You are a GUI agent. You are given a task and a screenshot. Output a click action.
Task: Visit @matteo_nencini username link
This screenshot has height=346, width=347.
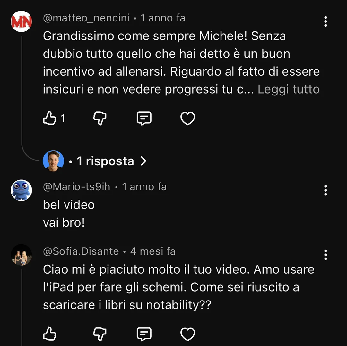click(x=86, y=18)
